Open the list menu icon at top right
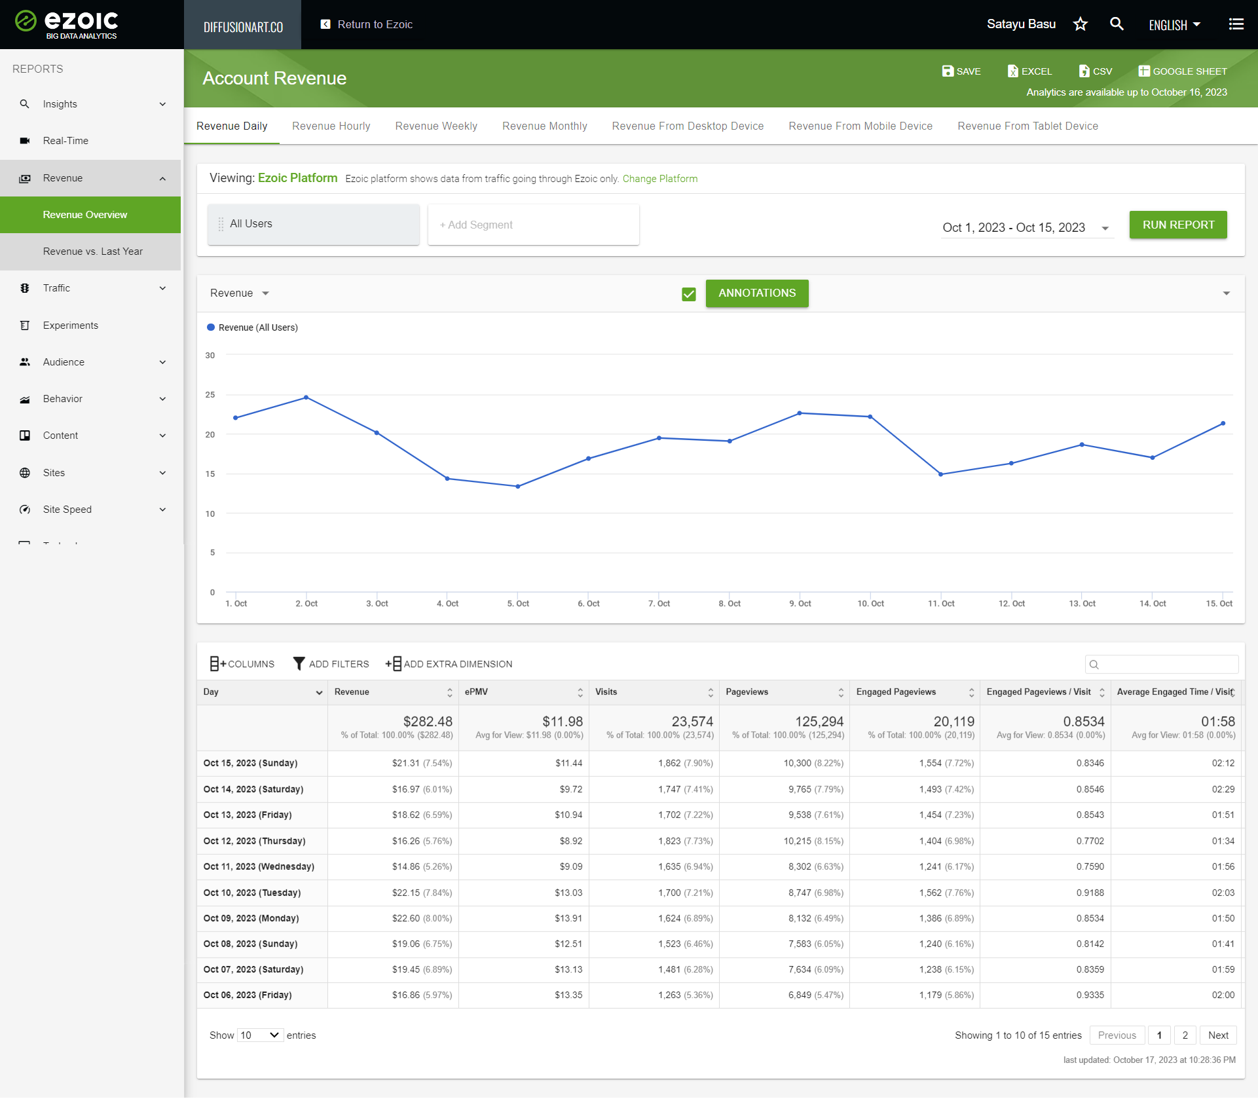 1236,24
